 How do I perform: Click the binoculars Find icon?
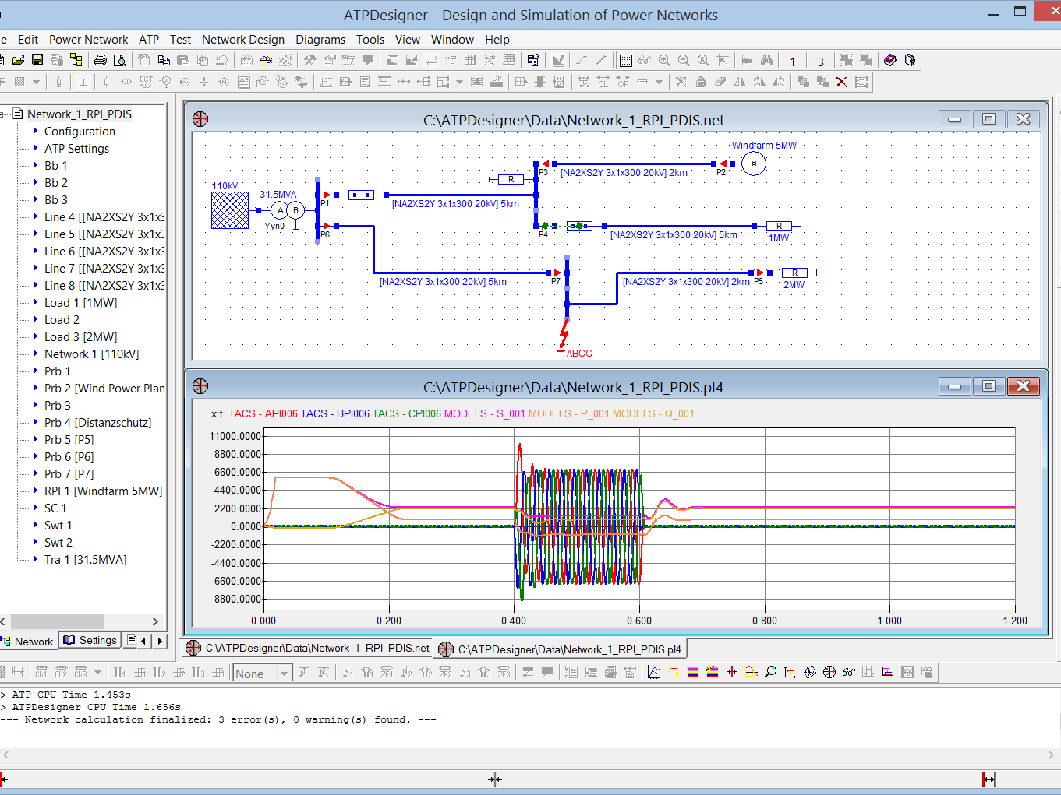click(766, 60)
